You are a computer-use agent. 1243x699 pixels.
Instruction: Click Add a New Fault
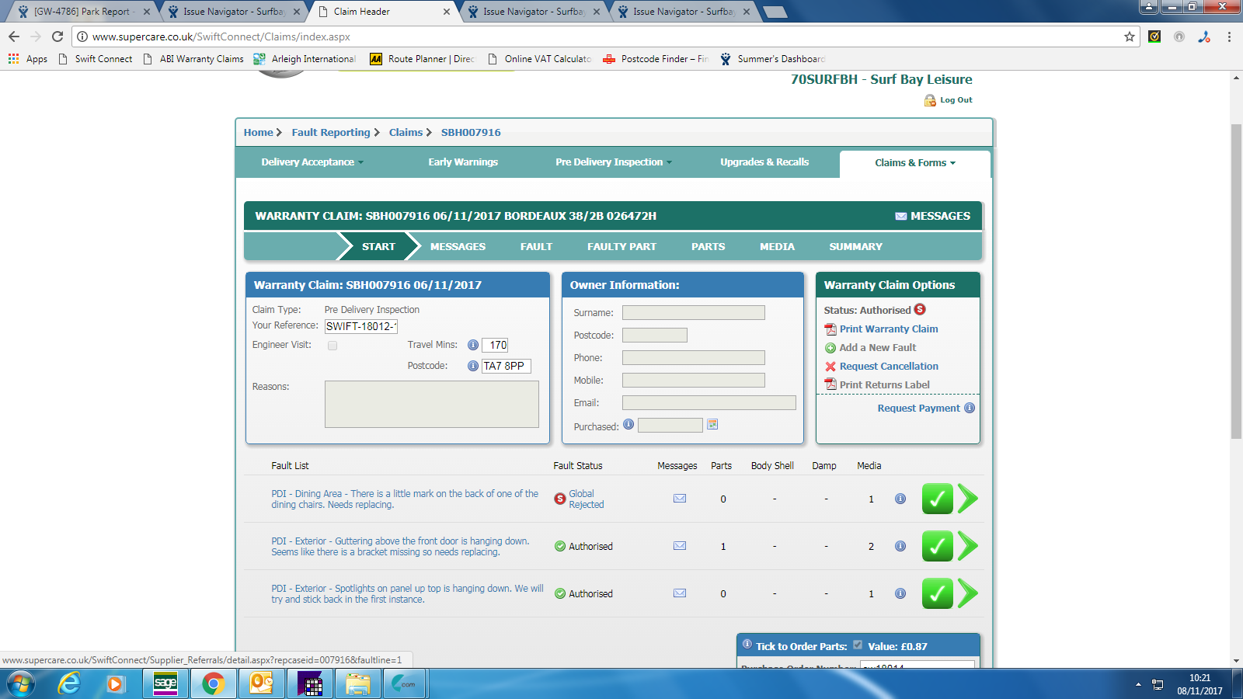[878, 348]
